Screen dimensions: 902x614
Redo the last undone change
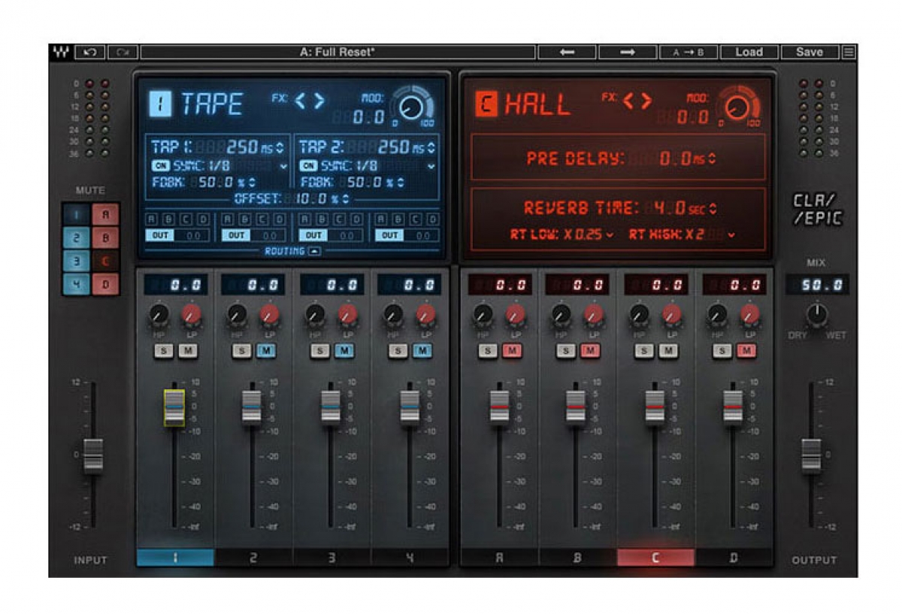123,52
